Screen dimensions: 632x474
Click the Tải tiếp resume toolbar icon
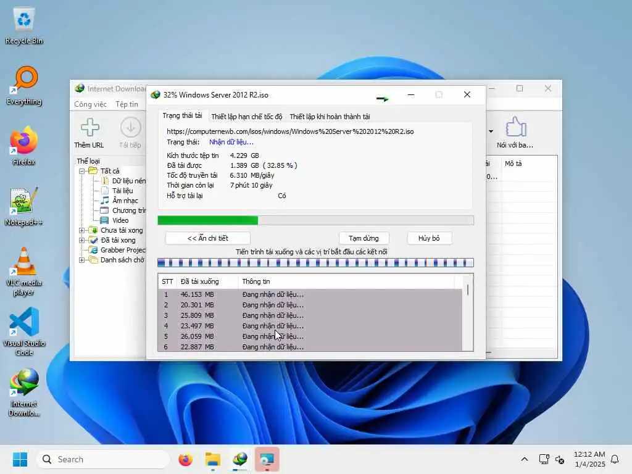pos(130,133)
